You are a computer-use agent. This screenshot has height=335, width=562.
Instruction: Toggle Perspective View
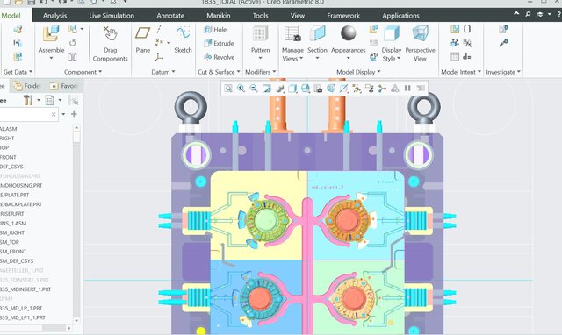(x=420, y=43)
